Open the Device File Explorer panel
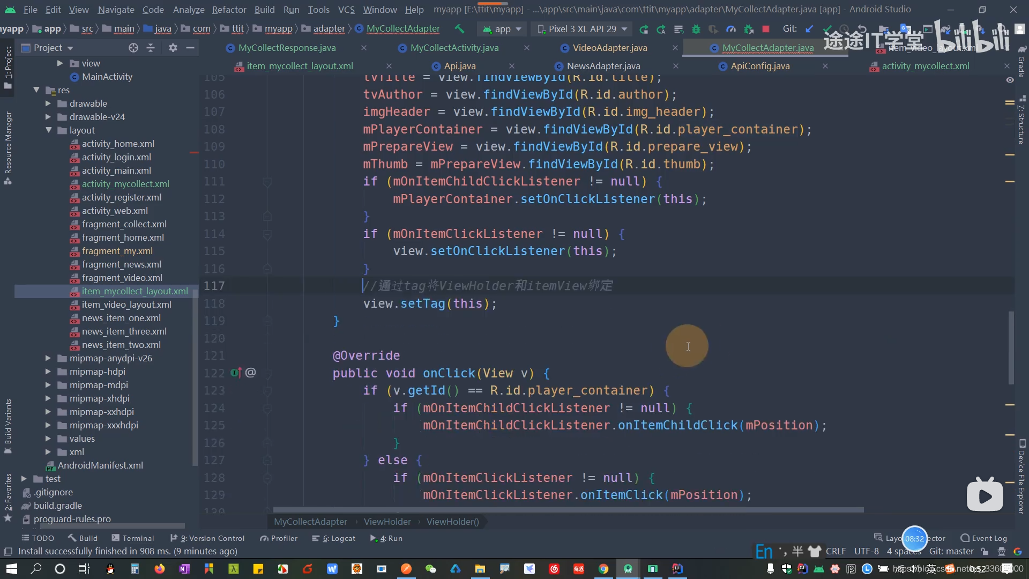Image resolution: width=1029 pixels, height=579 pixels. tap(1022, 477)
